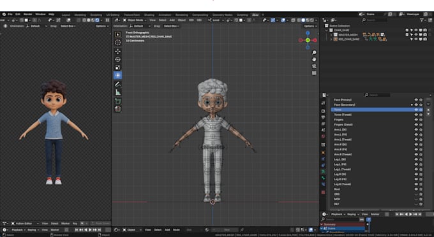Select the Torso bone collection row
Image resolution: width=434 pixels, height=237 pixels.
pyautogui.click(x=377, y=110)
